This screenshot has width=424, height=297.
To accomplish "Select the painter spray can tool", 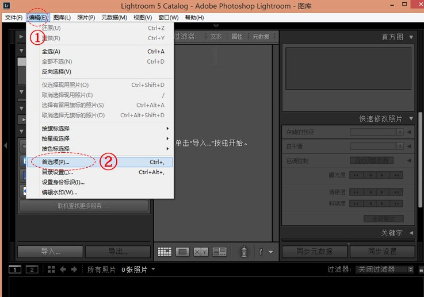I will click(x=244, y=252).
